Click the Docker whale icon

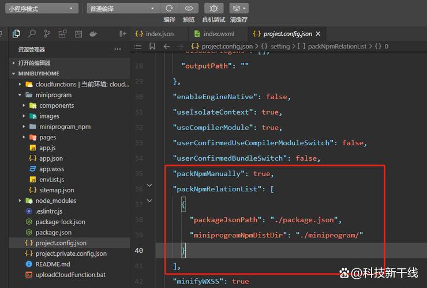[x=93, y=34]
